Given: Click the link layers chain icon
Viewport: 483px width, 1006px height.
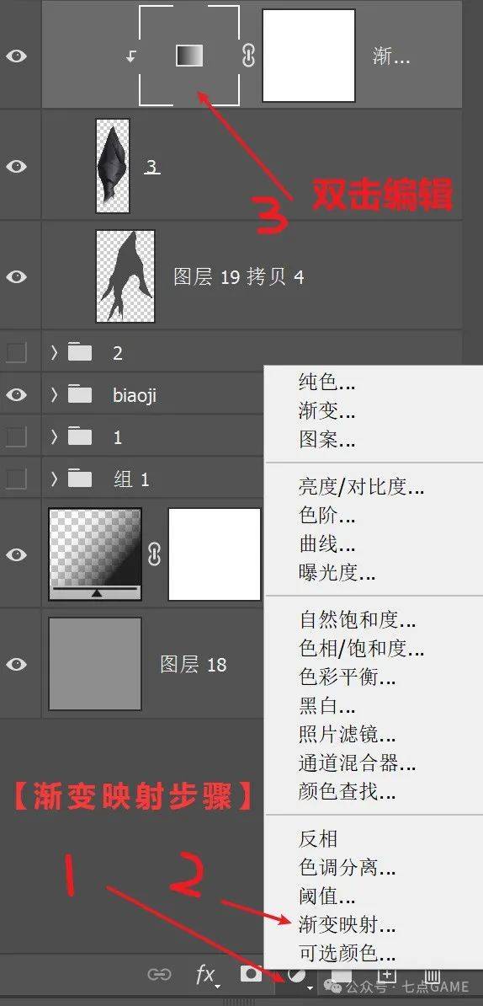Looking at the screenshot, I should coord(159,974).
